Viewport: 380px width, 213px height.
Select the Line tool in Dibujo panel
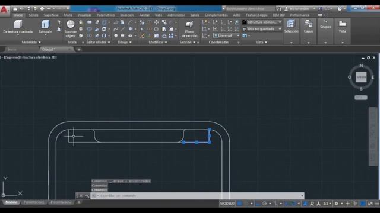(123, 29)
